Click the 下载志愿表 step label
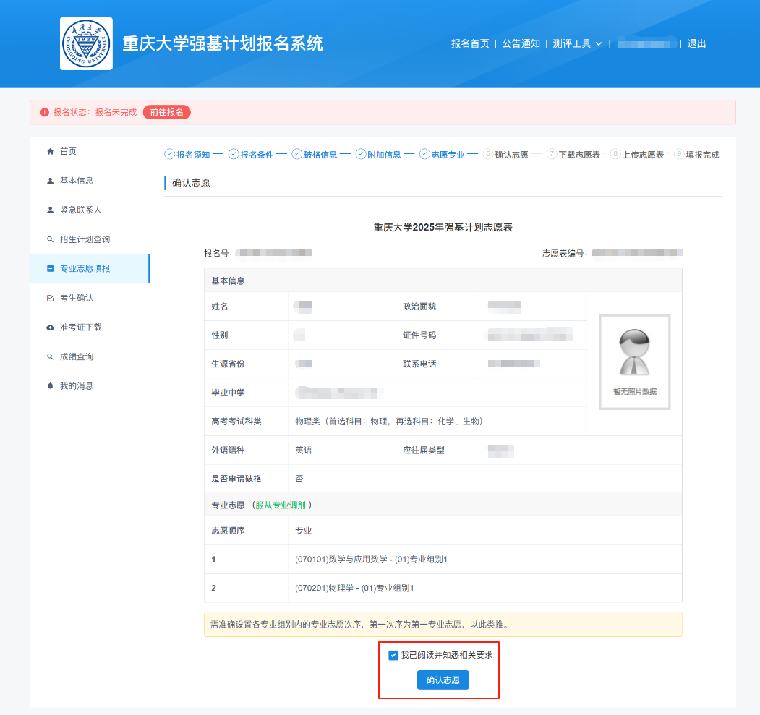 (x=579, y=155)
